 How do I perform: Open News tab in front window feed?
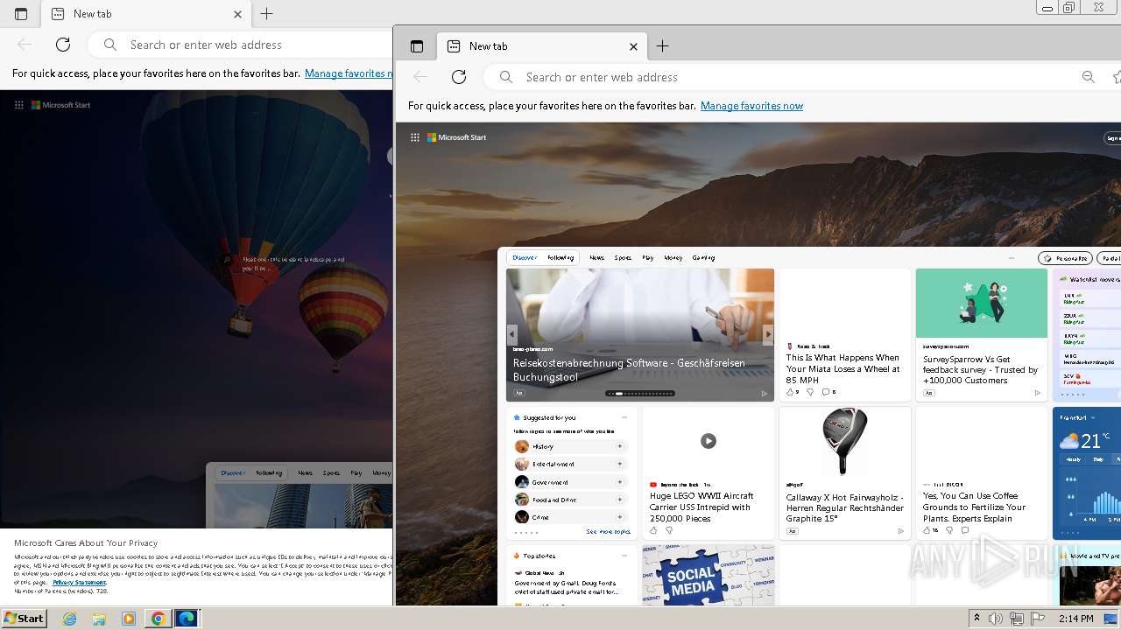[x=596, y=258]
